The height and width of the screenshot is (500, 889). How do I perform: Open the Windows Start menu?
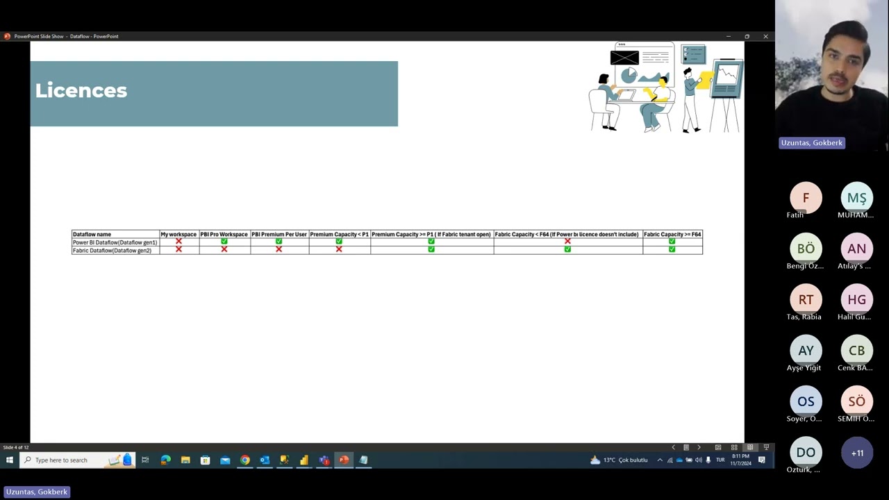tap(10, 460)
